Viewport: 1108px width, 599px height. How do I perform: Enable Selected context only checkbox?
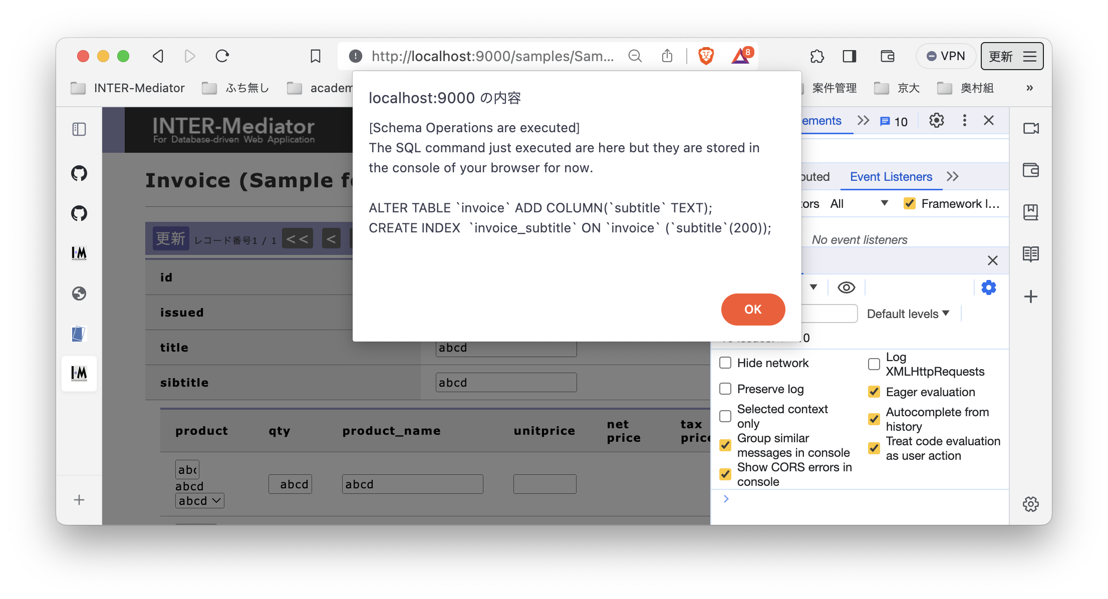pyautogui.click(x=725, y=416)
